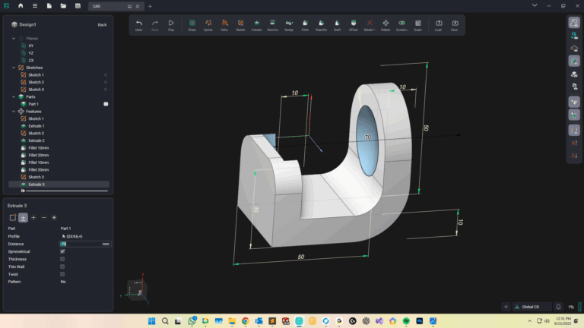Tick the Twist checkbox

[x=62, y=274]
